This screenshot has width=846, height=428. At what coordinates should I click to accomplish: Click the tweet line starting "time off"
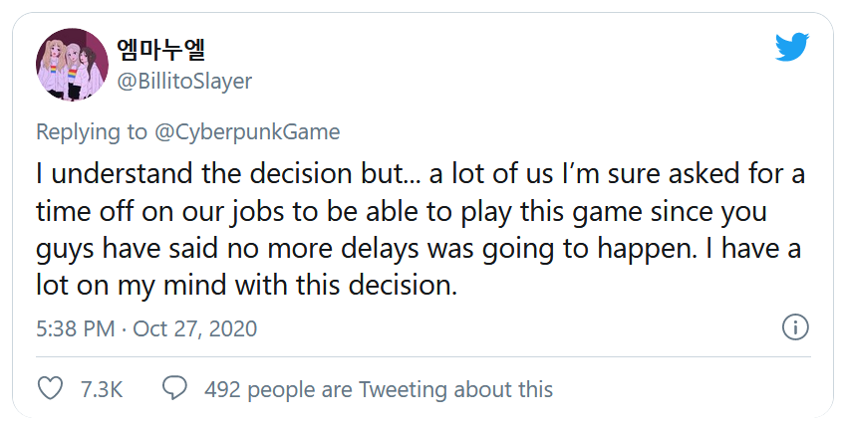point(396,212)
